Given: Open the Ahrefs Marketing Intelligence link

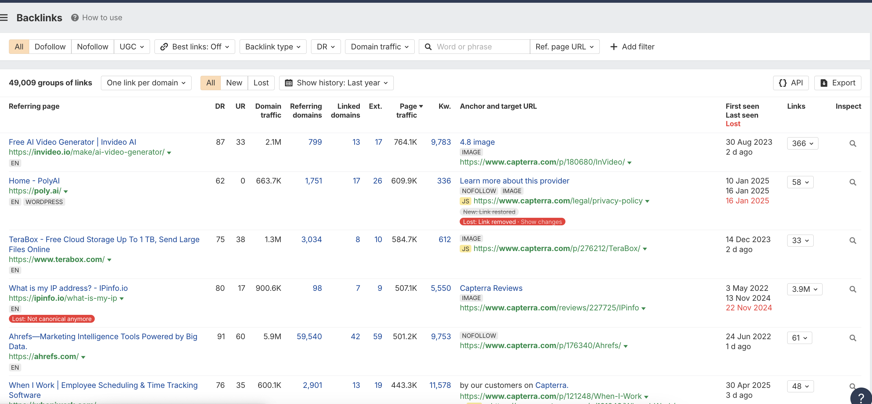Looking at the screenshot, I should (103, 341).
